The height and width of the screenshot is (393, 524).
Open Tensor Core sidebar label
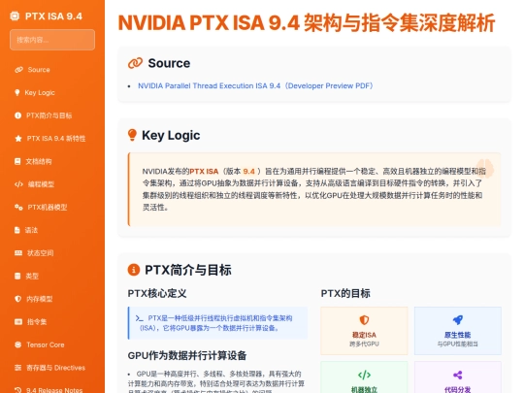46,344
